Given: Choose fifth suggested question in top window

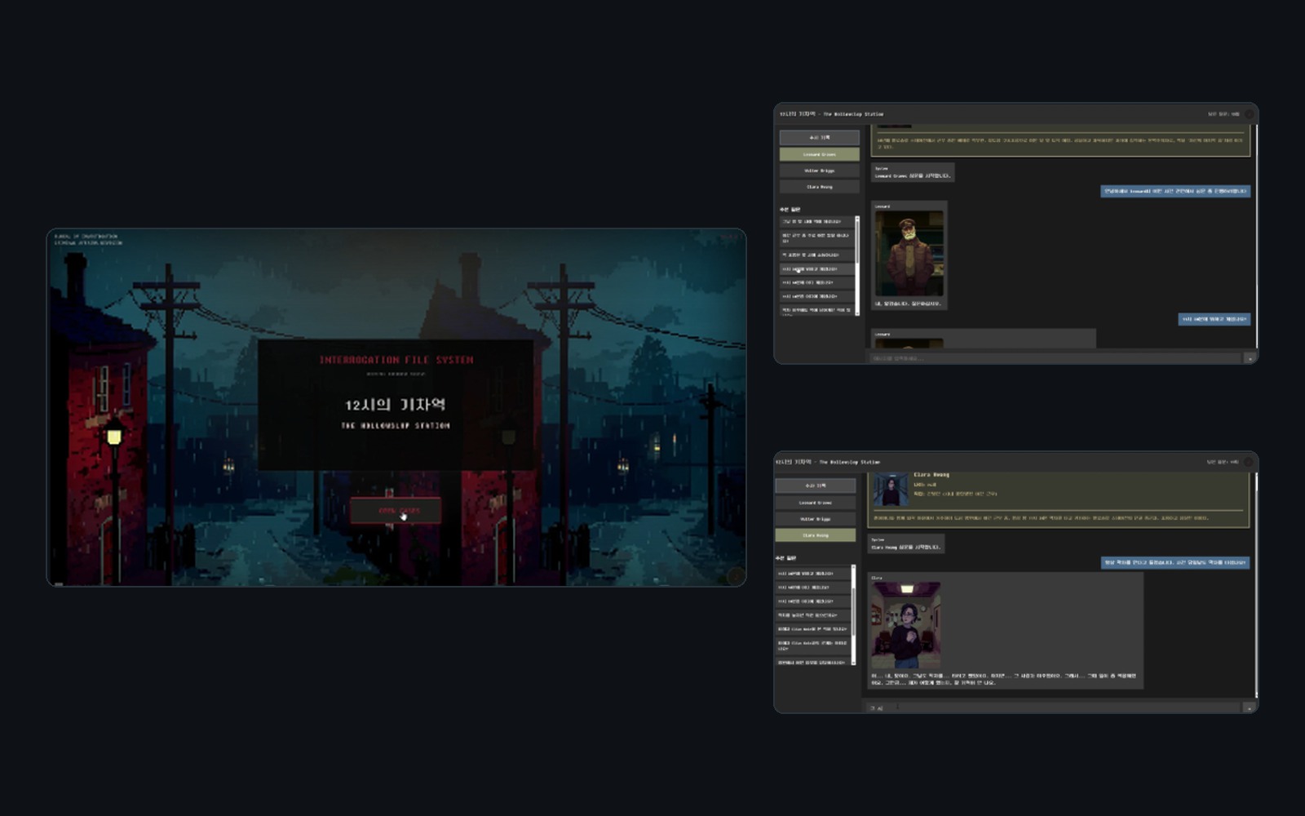Looking at the screenshot, I should click(816, 282).
